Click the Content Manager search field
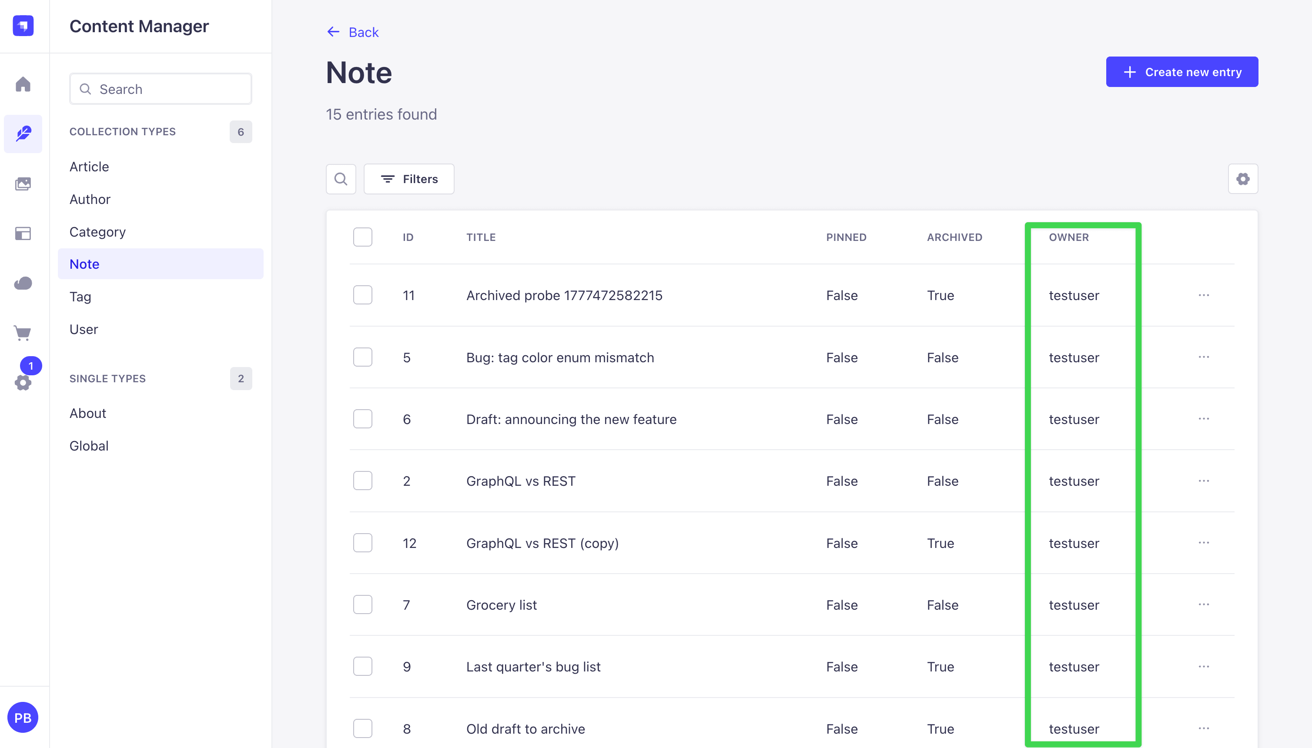This screenshot has width=1312, height=748. [161, 89]
